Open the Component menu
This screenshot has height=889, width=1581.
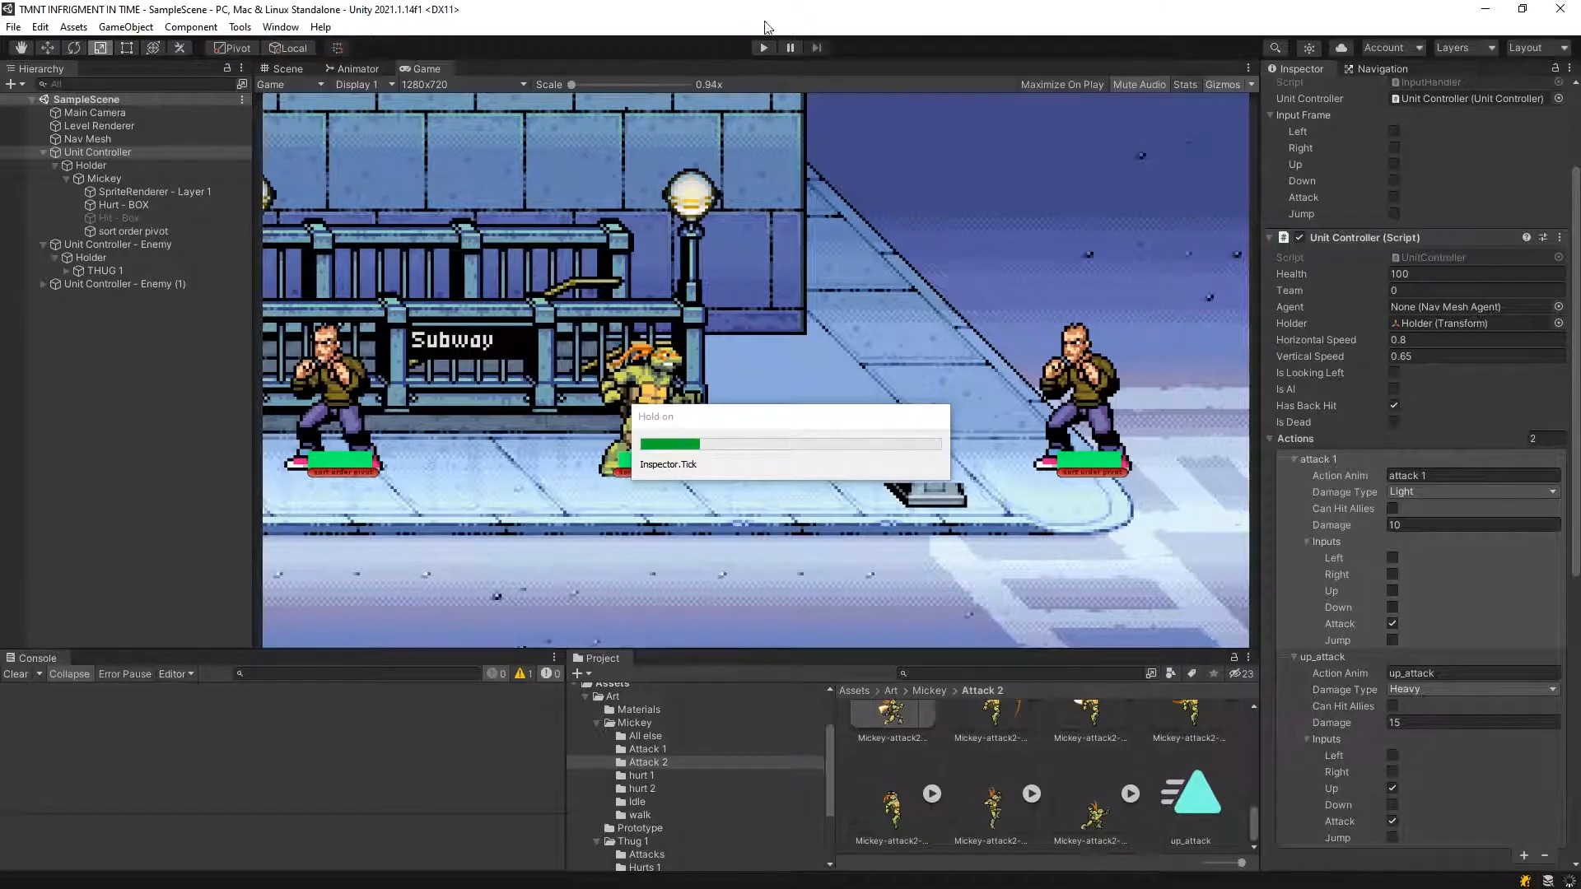point(190,27)
